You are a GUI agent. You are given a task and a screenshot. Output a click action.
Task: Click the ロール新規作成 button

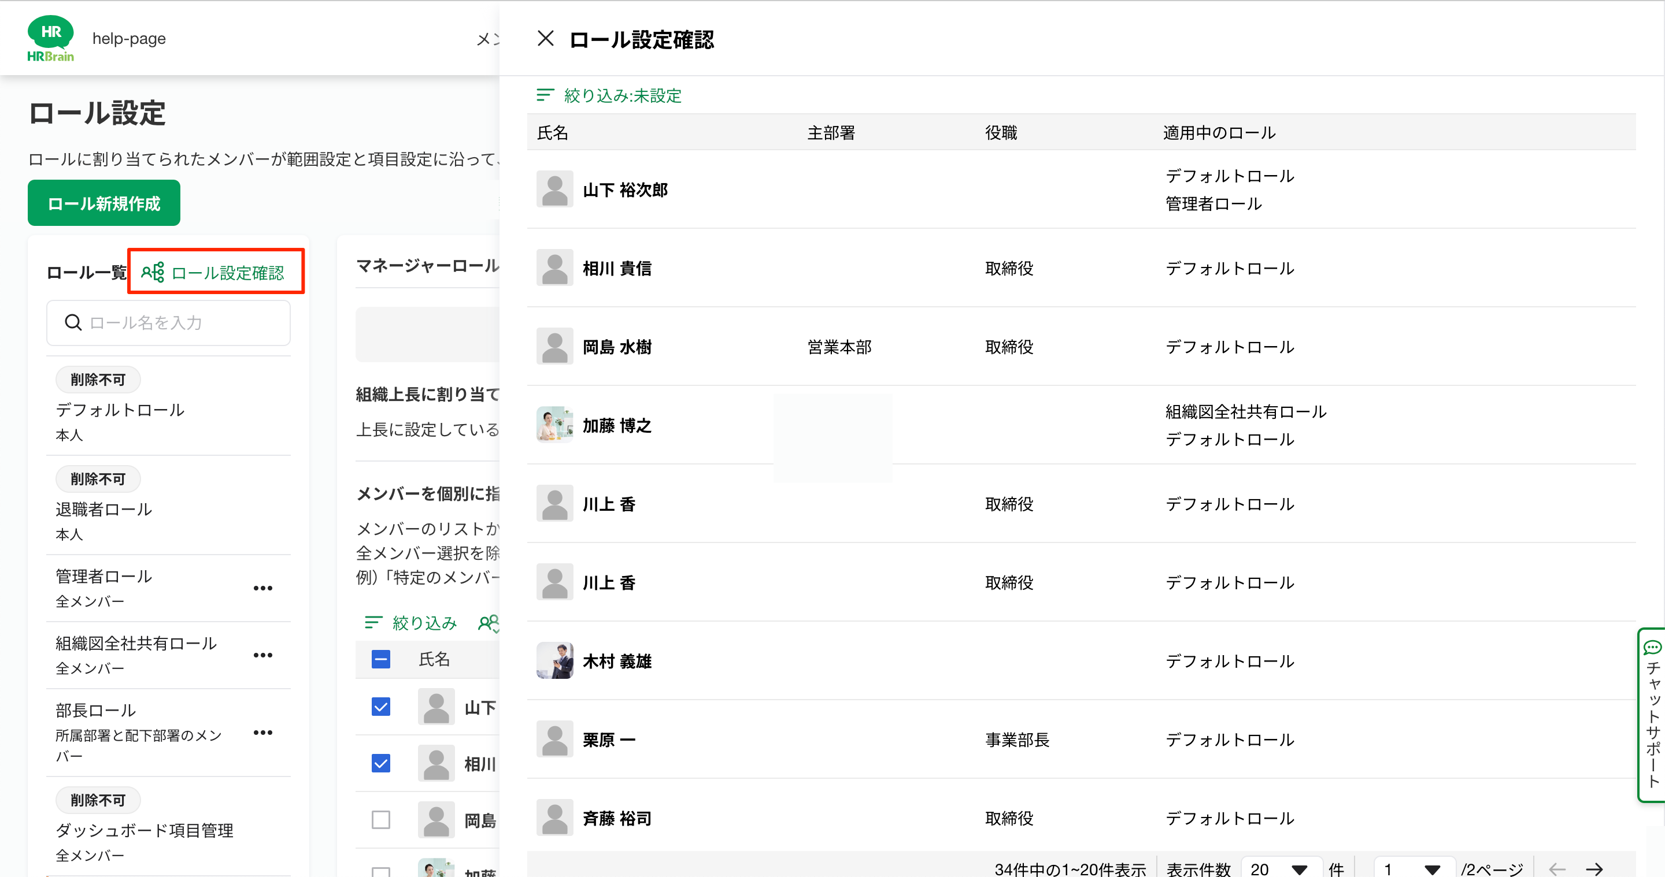[x=103, y=203]
